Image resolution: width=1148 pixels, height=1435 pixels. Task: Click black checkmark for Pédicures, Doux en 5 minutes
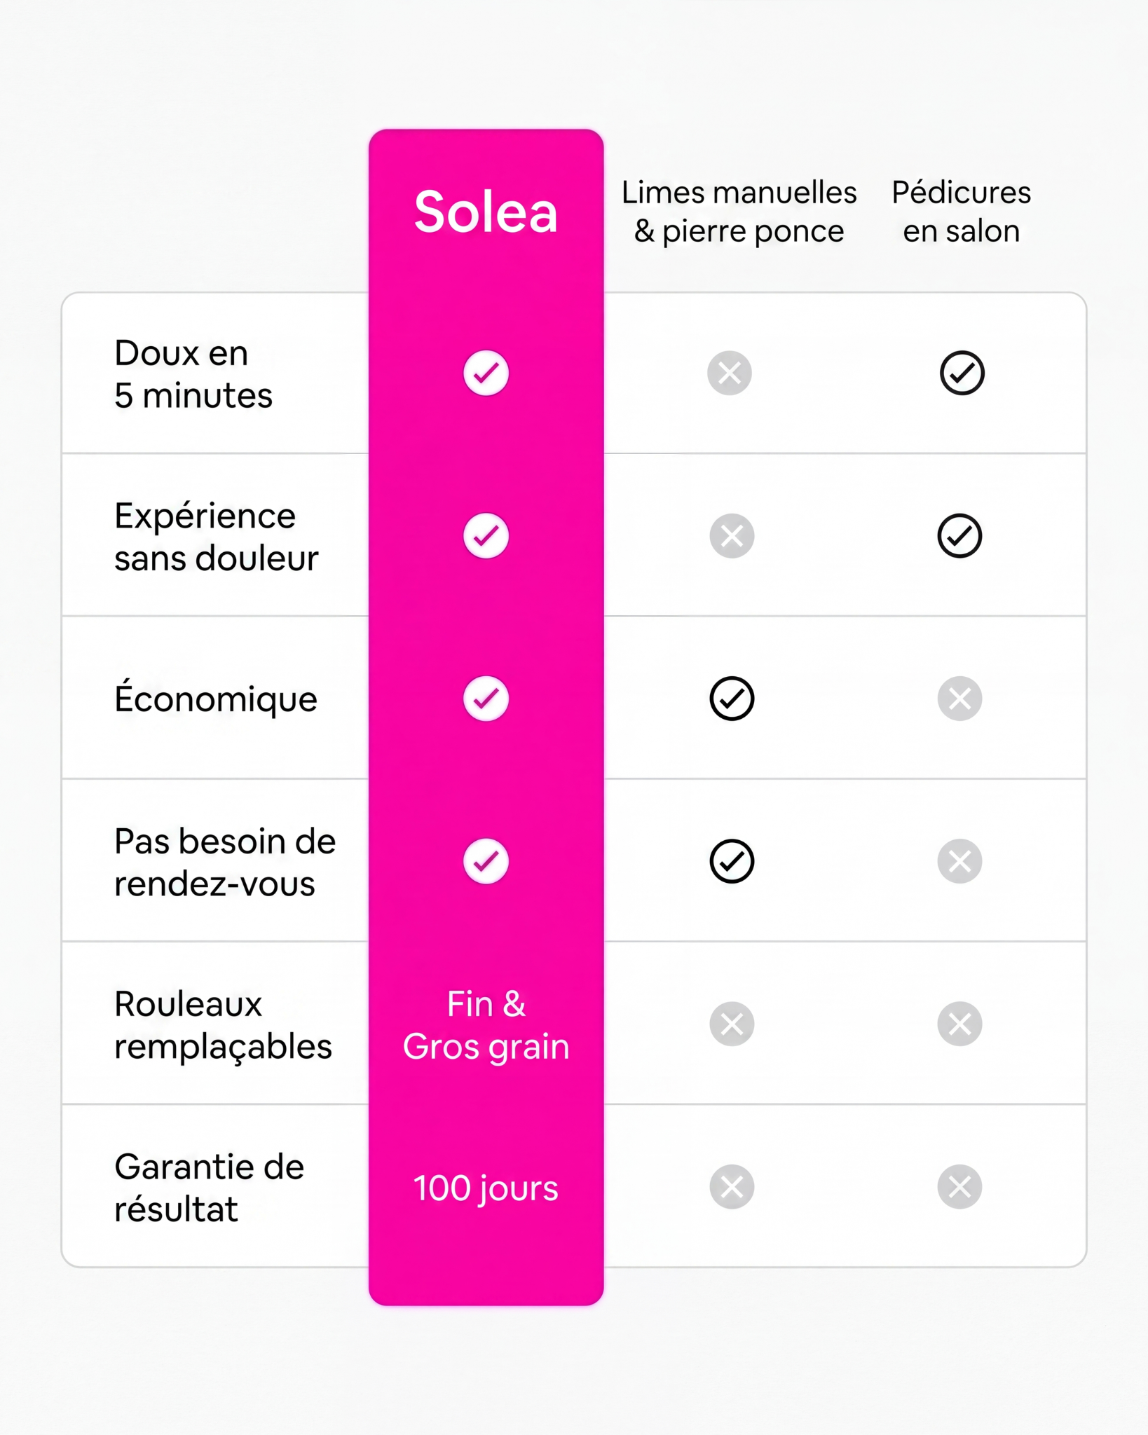(x=962, y=373)
